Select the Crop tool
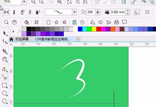This screenshot has width=156, height=107. coord(5,51)
